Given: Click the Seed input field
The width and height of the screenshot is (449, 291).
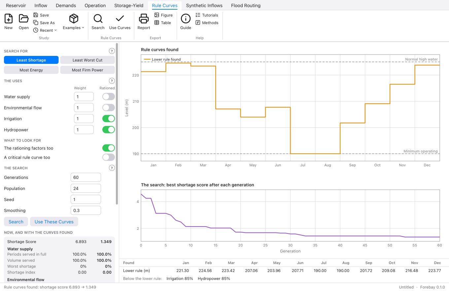Looking at the screenshot, I should [x=86, y=199].
